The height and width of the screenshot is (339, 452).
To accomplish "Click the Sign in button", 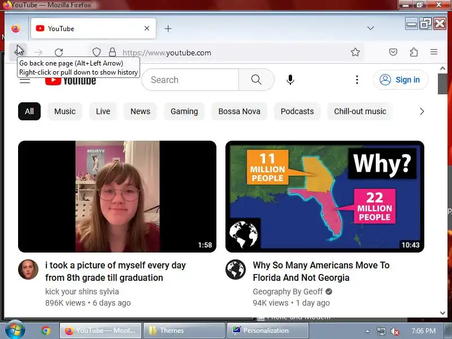I will pos(401,80).
